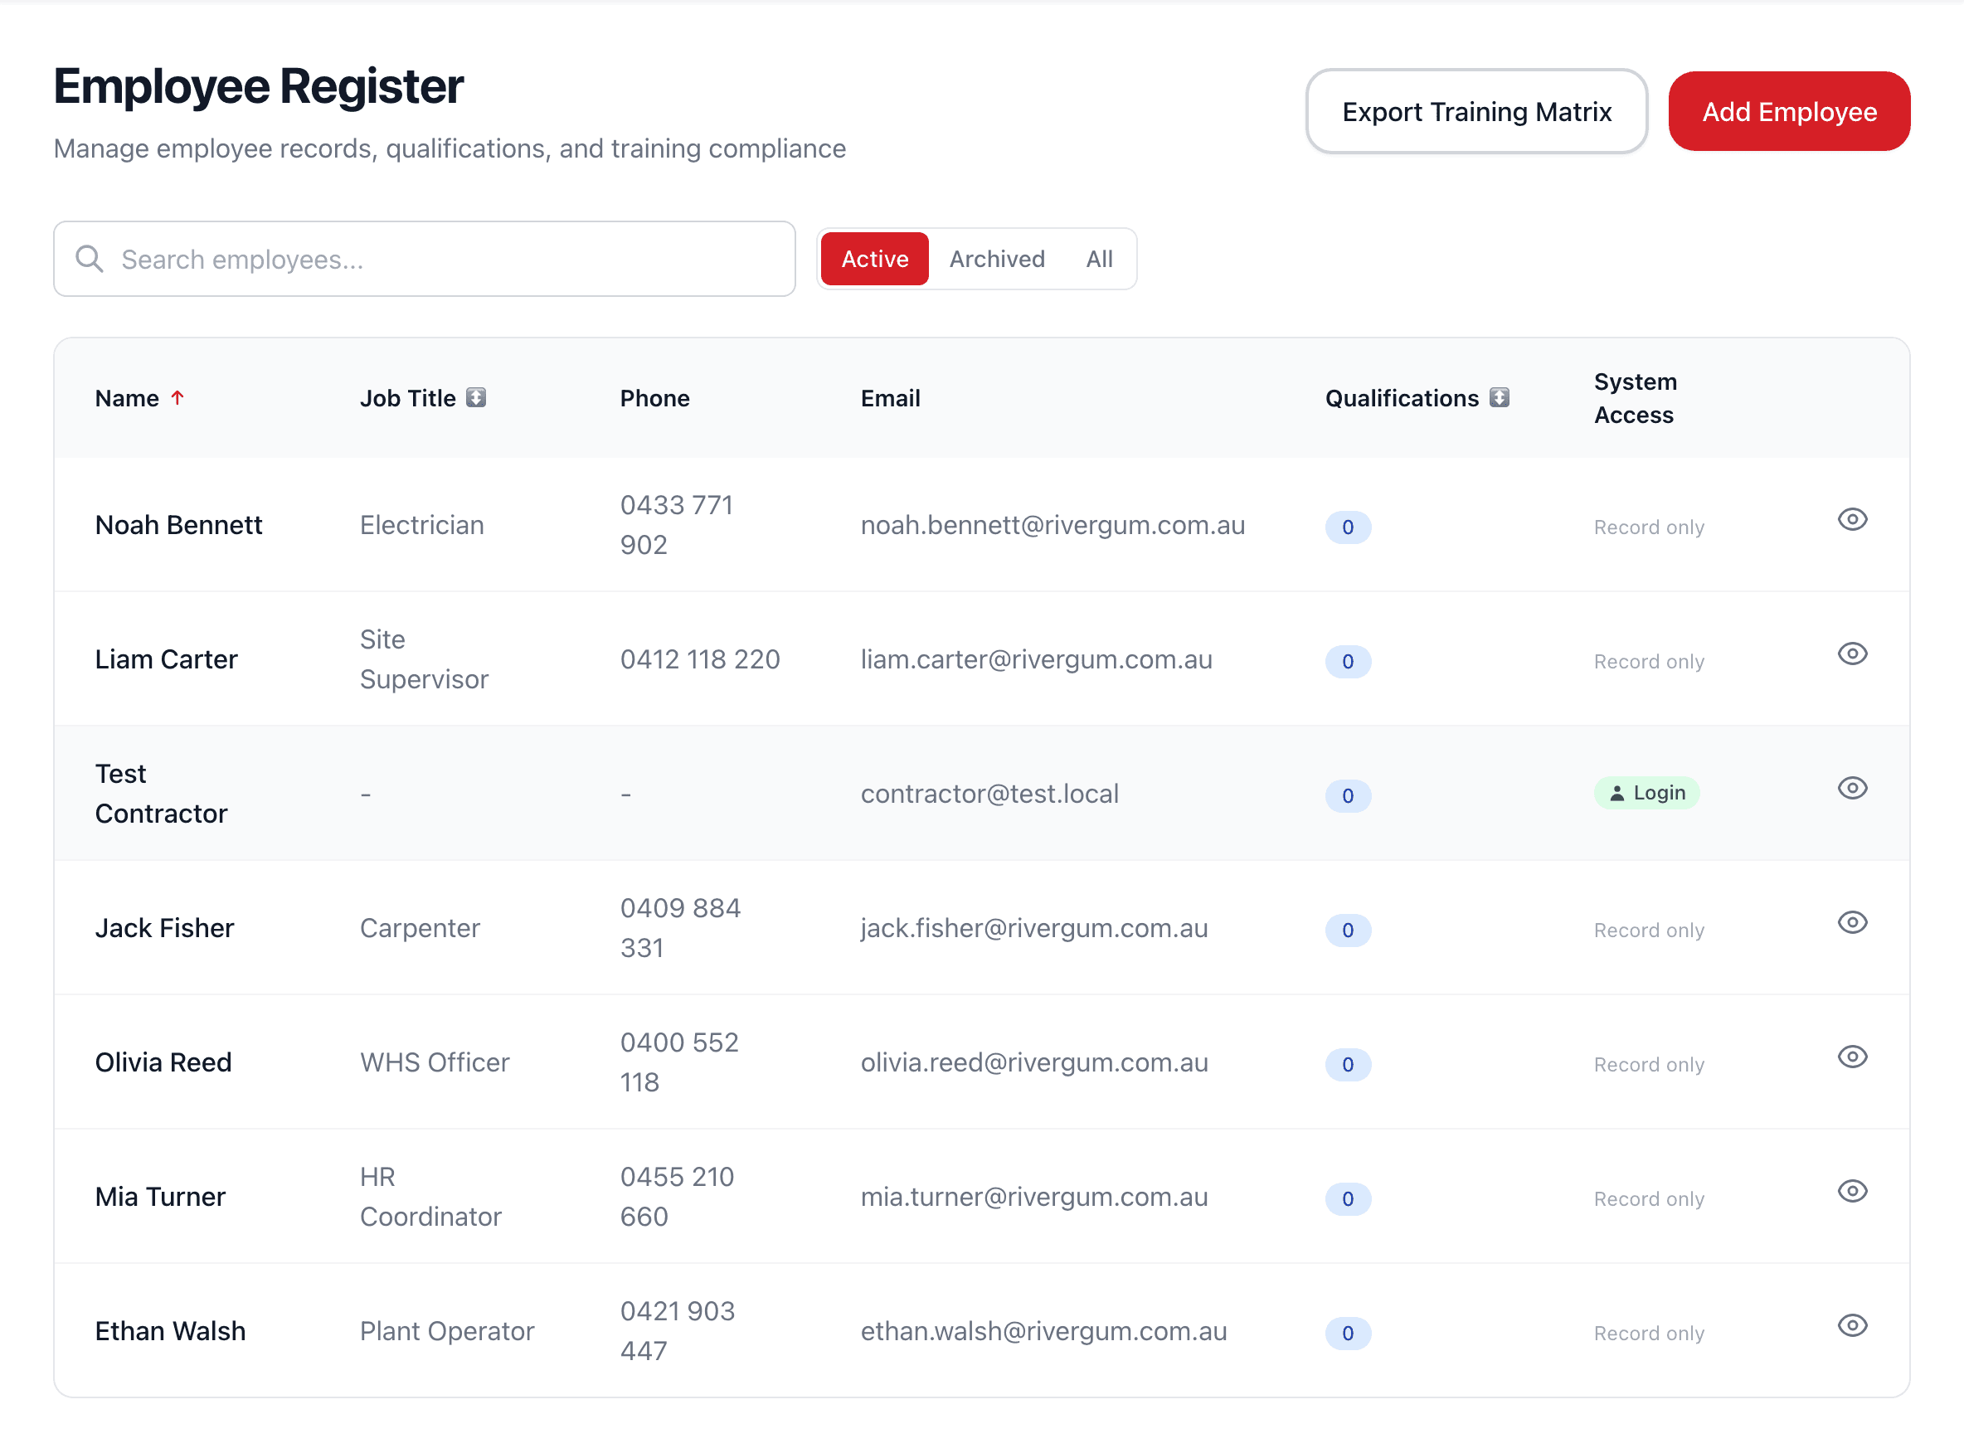Screen dimensions: 1964x1453
Task: Click Export Training Matrix button
Action: pos(1475,112)
